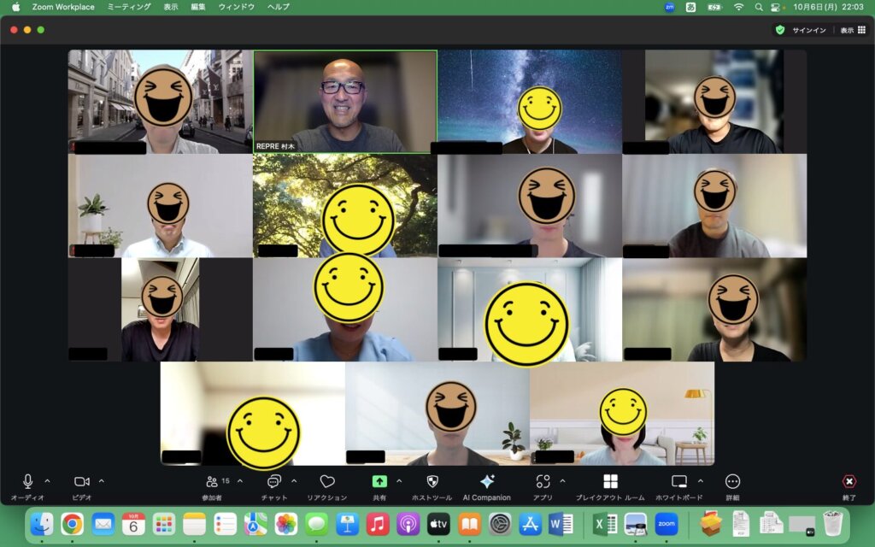Click the red 終了 (End) meeting button
The width and height of the screenshot is (875, 547).
849,482
